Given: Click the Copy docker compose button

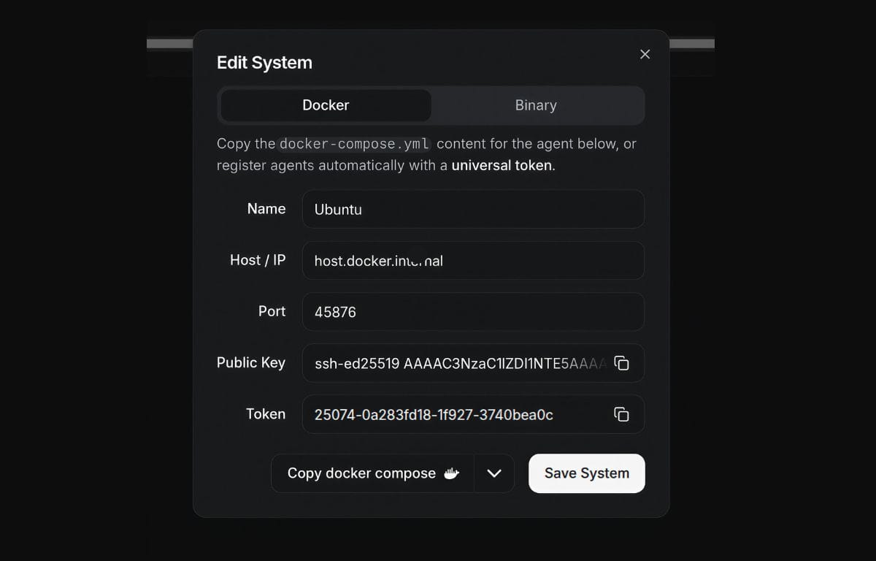Looking at the screenshot, I should click(372, 473).
